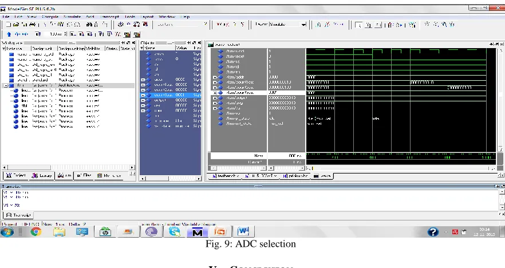
Task: Close the Objects pane
Action: pos(200,43)
